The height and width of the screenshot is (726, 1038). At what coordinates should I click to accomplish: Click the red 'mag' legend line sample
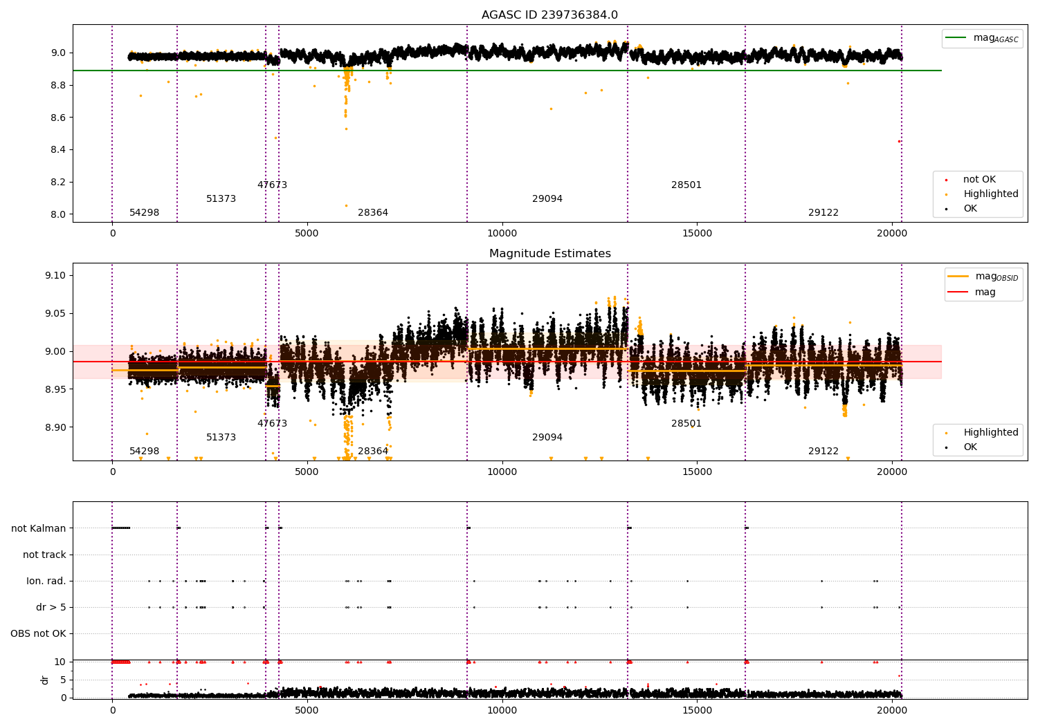coord(959,292)
